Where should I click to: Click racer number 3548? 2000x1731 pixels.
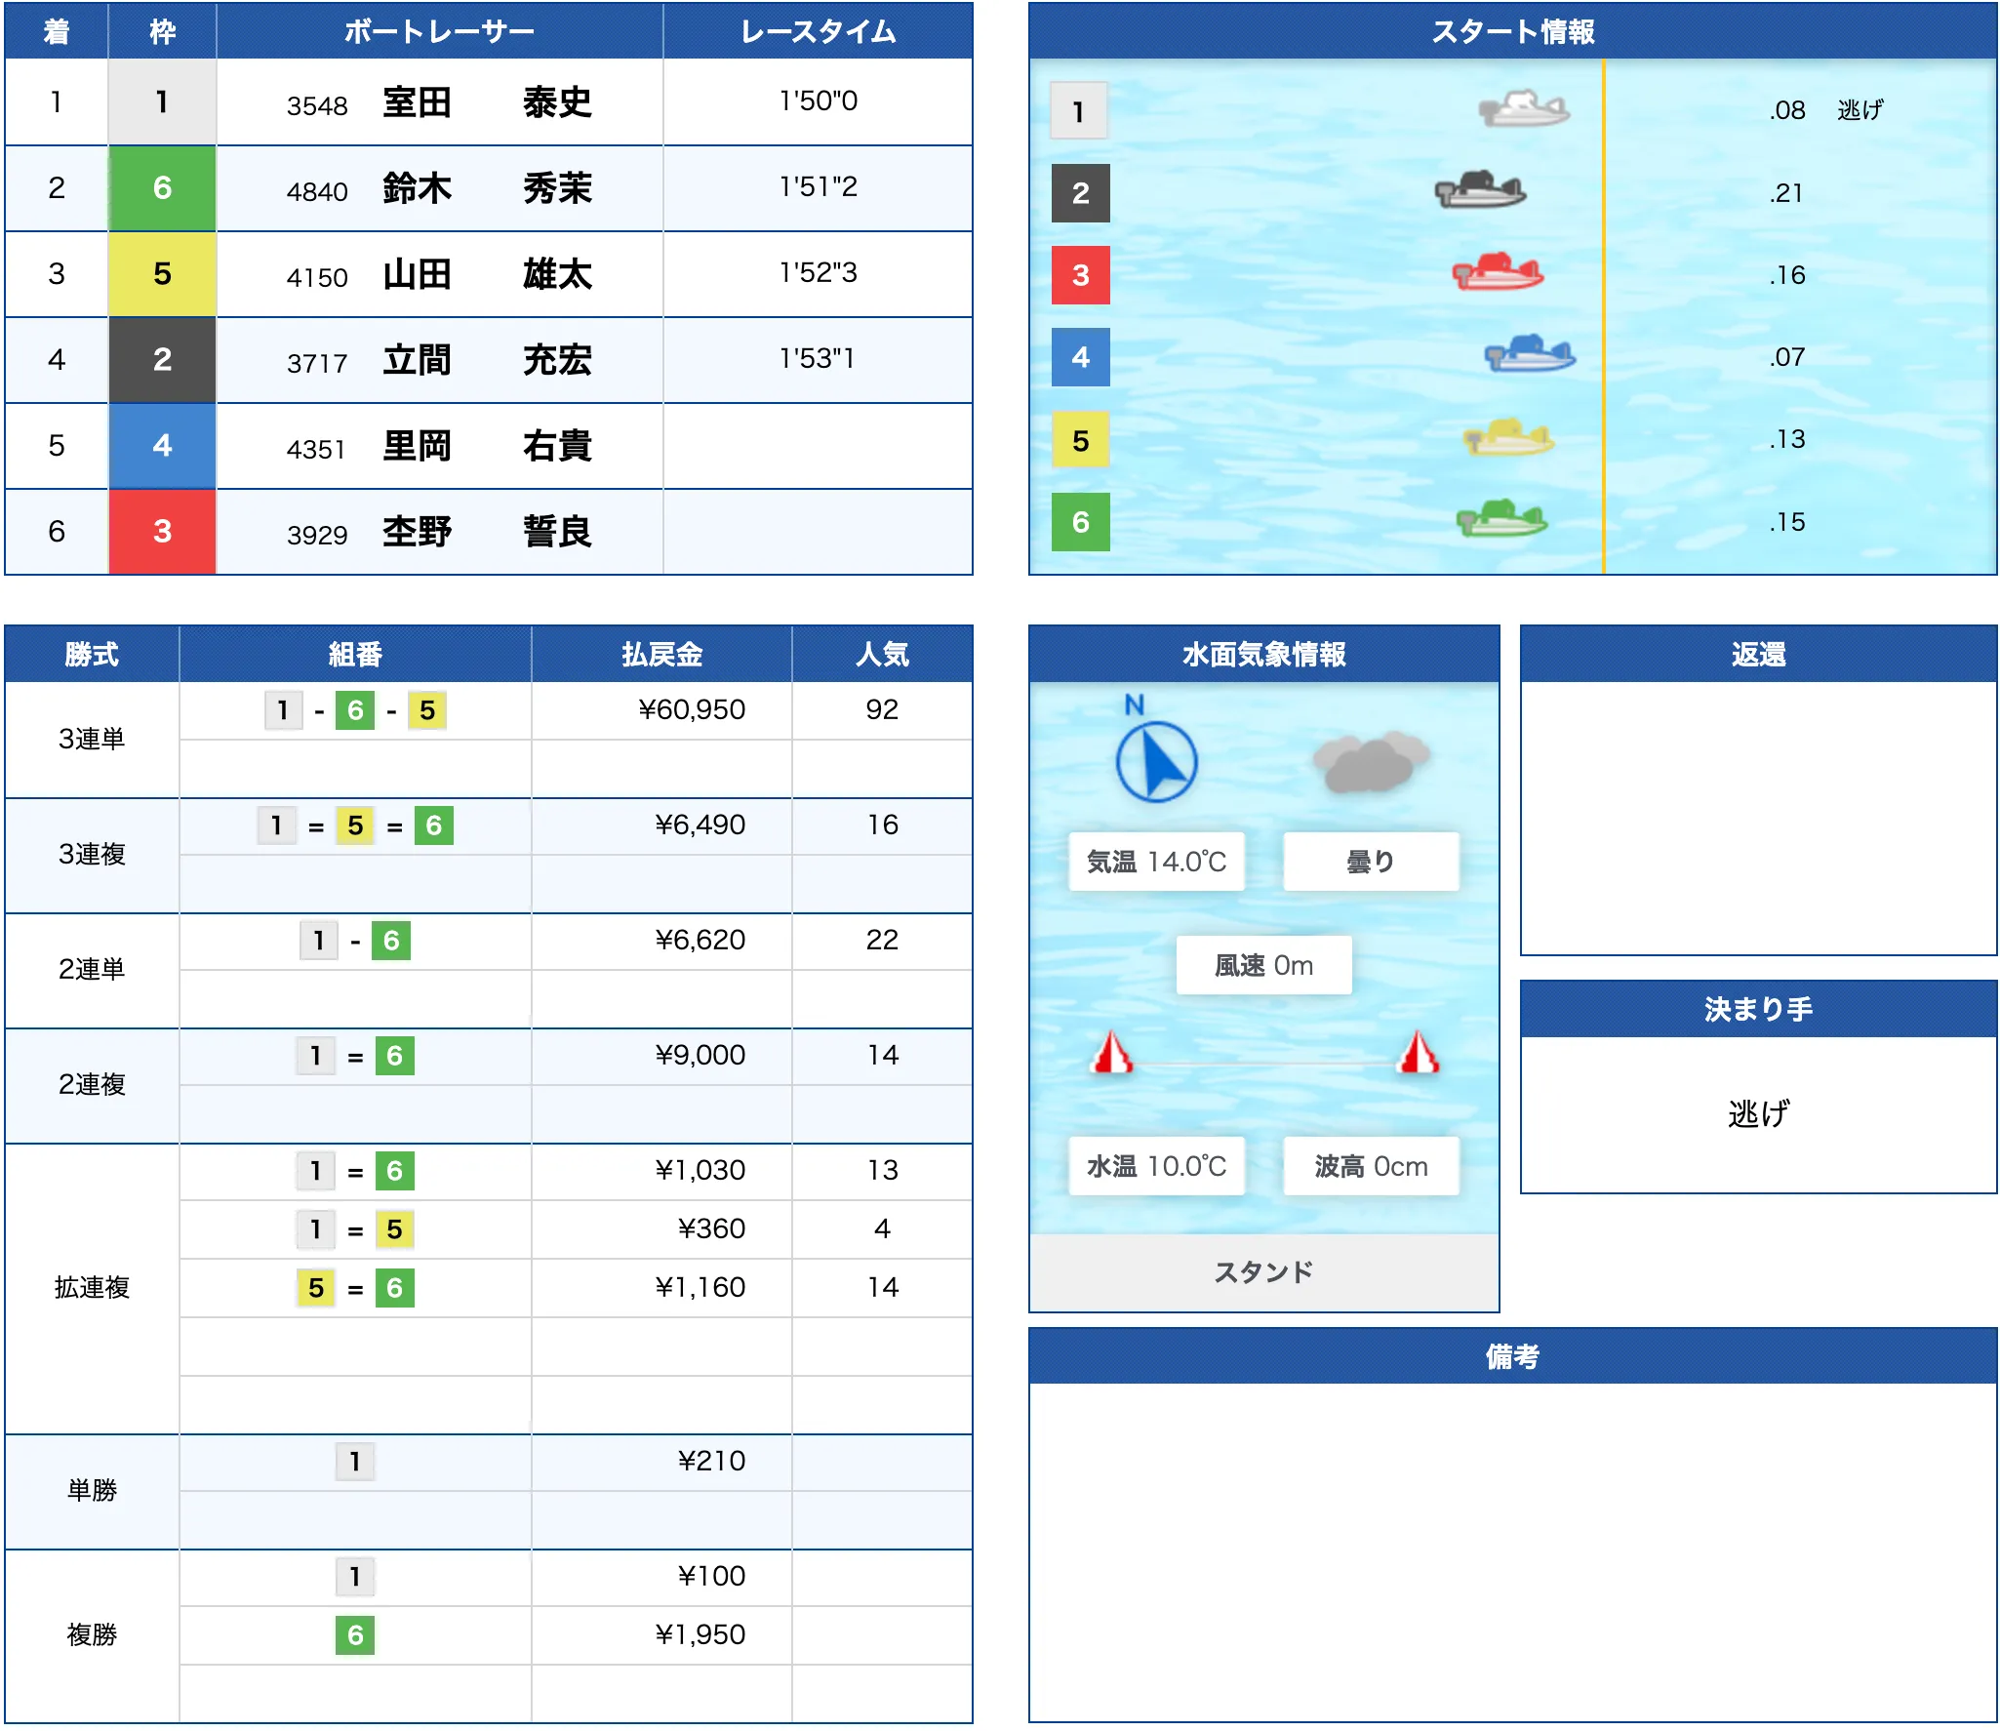(317, 105)
